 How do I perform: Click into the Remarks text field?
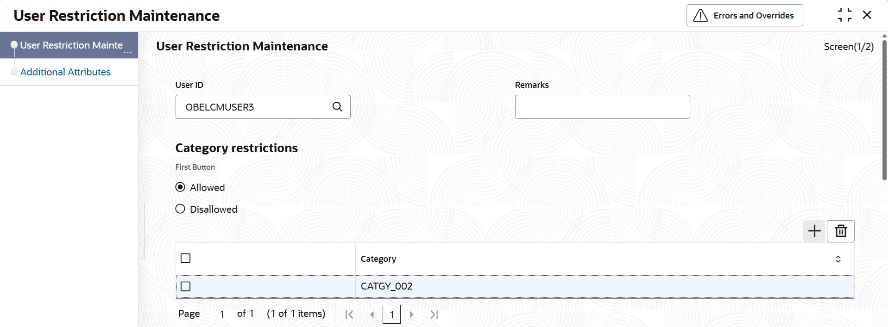[x=602, y=107]
